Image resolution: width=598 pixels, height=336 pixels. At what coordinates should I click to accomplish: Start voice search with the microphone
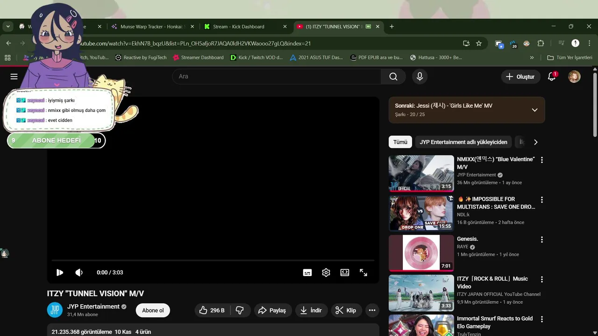pyautogui.click(x=420, y=77)
